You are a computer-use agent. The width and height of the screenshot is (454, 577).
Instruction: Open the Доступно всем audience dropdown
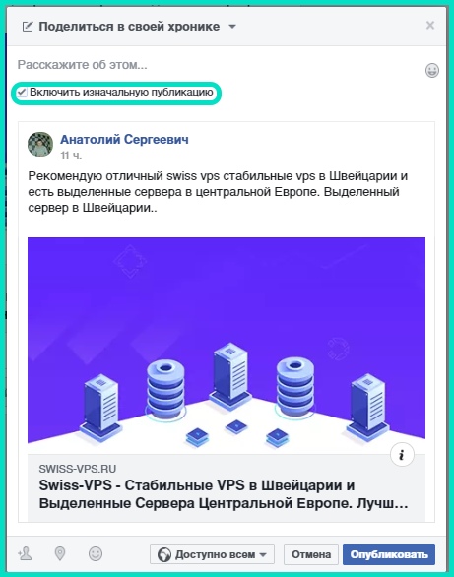[x=212, y=554]
